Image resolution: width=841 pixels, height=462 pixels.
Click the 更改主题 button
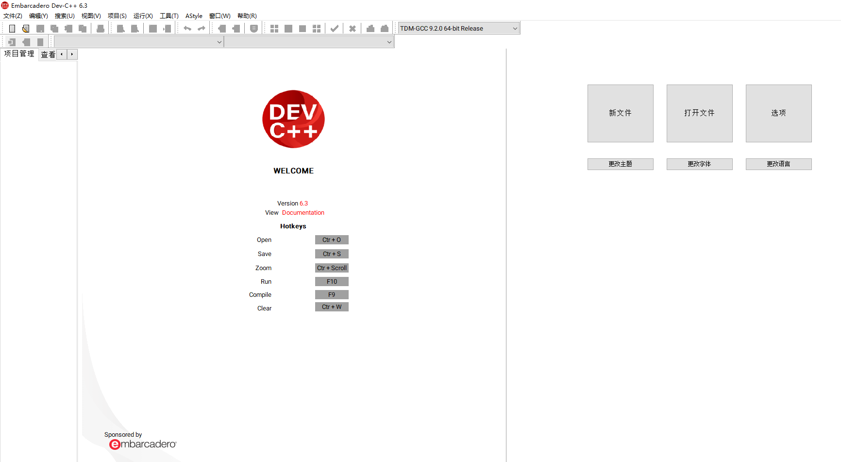coord(620,164)
